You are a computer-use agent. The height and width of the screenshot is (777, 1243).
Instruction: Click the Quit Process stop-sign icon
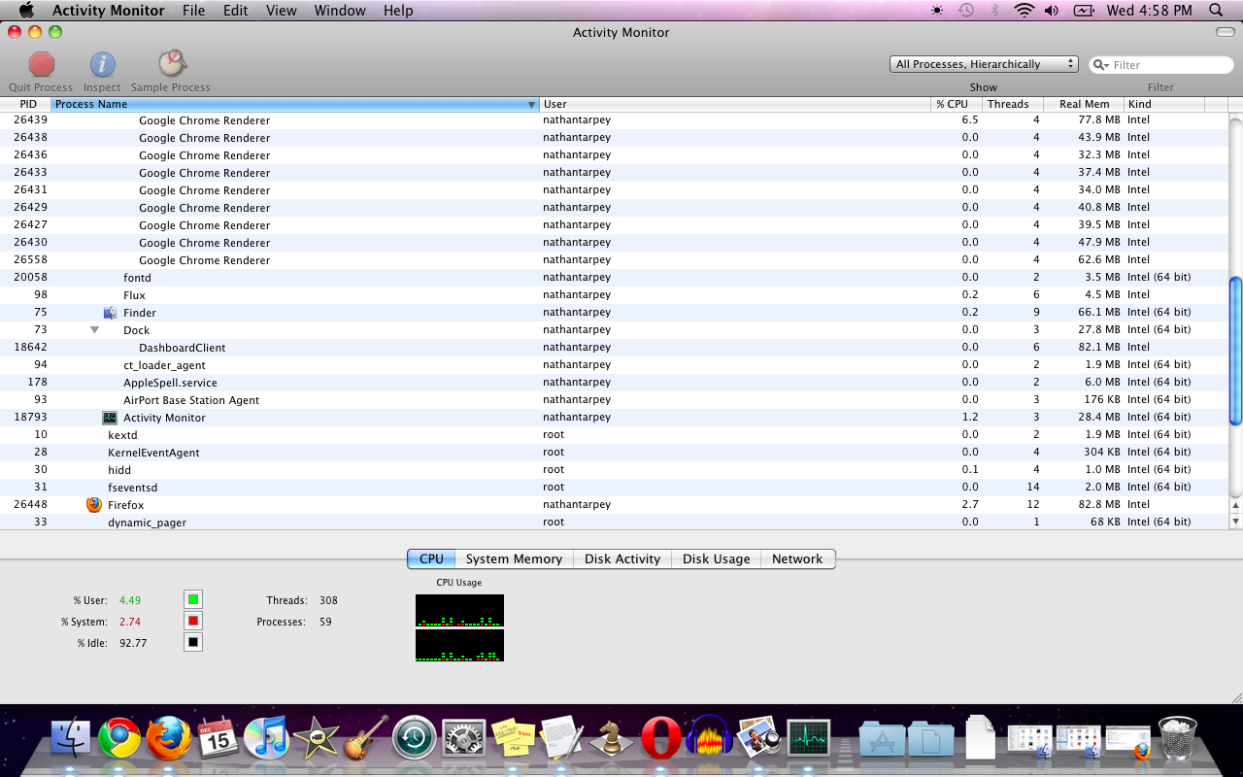(42, 64)
